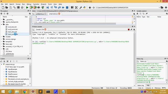This screenshot has width=168, height=94.
Task: Stop the running console kernel
Action: pos(129,30)
